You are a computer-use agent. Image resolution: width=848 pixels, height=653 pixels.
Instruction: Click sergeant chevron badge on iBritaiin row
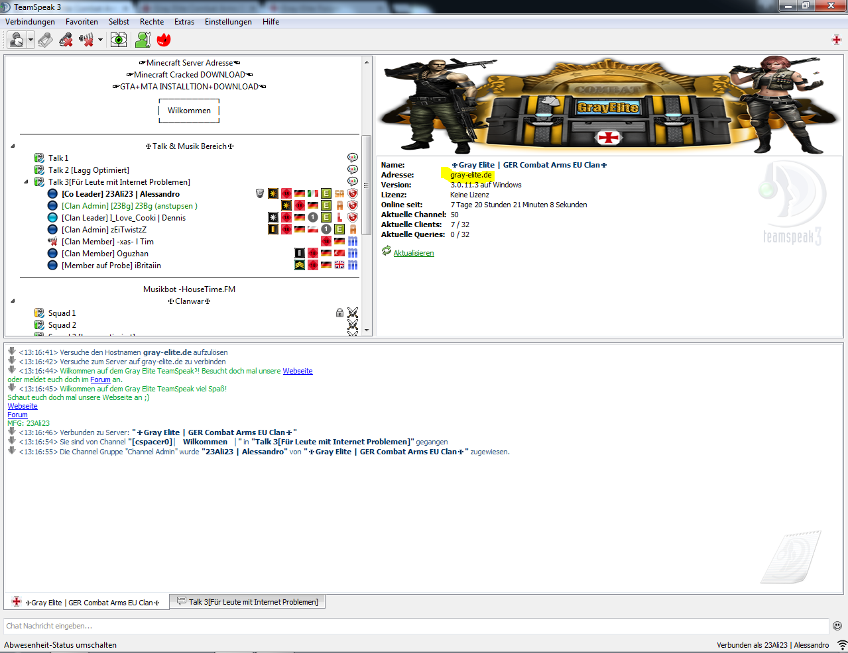(300, 265)
